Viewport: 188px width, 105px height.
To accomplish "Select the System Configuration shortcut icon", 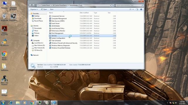I will [x=50, y=38].
